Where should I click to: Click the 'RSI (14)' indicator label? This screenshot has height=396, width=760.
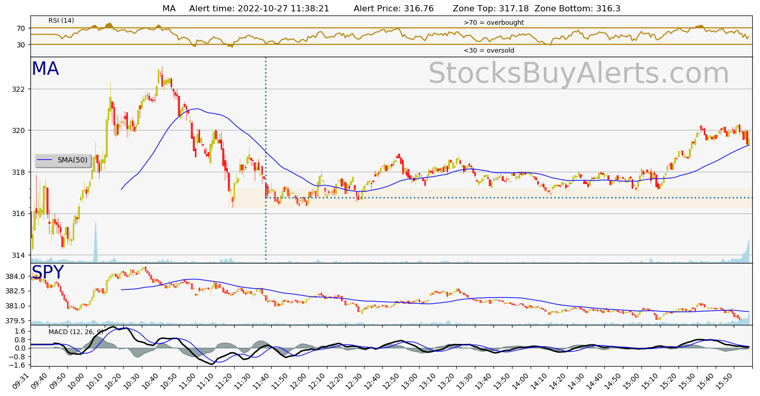pyautogui.click(x=61, y=21)
